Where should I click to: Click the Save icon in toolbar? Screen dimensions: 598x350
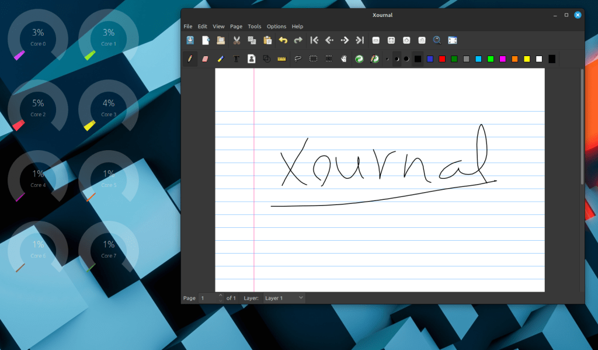(190, 40)
